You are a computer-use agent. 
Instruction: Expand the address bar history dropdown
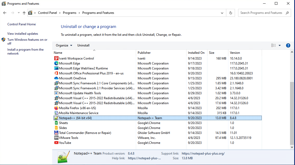(x=222, y=13)
